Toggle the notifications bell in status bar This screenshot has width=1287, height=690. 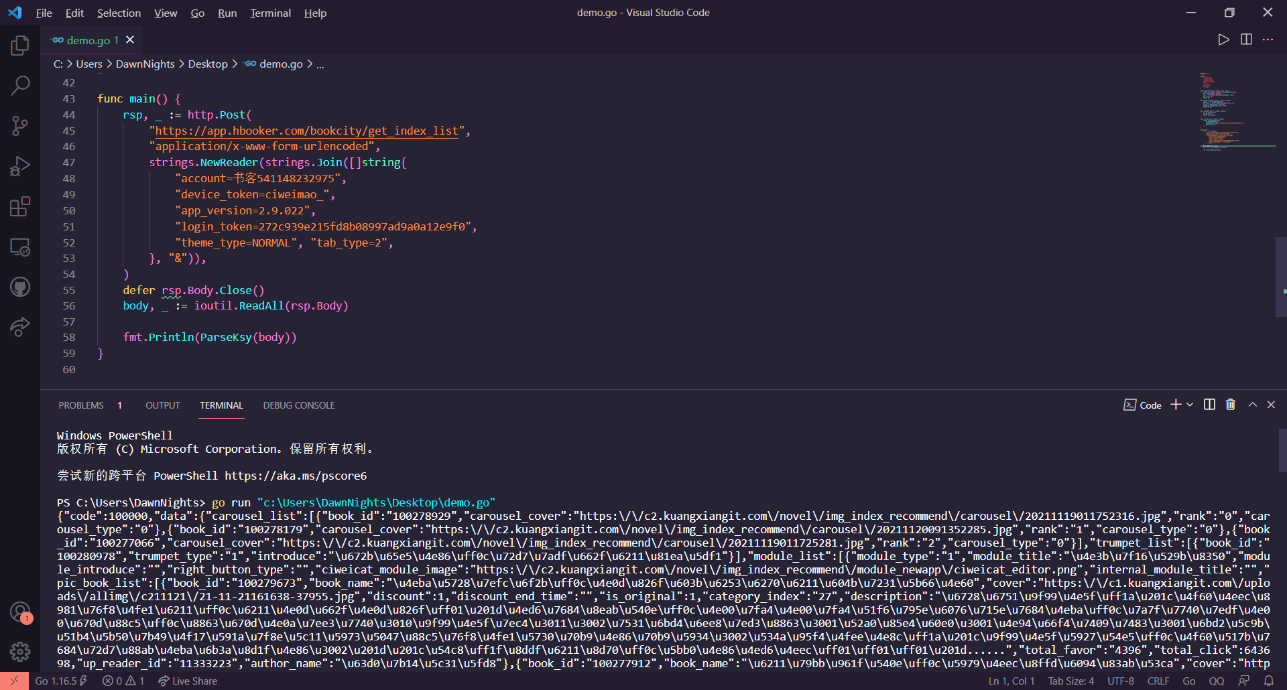(x=1268, y=681)
